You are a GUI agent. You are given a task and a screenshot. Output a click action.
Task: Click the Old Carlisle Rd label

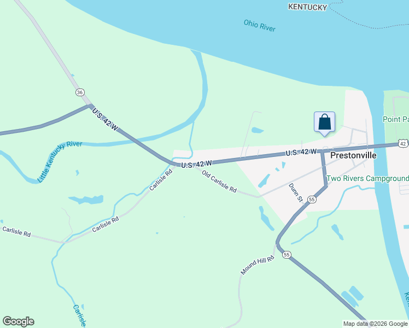coord(219,181)
